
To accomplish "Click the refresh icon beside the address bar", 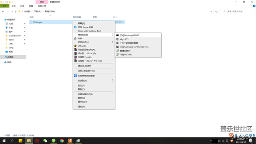I will click(x=217, y=11).
